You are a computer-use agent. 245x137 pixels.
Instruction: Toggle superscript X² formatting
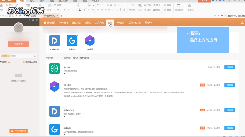pos(84,10)
